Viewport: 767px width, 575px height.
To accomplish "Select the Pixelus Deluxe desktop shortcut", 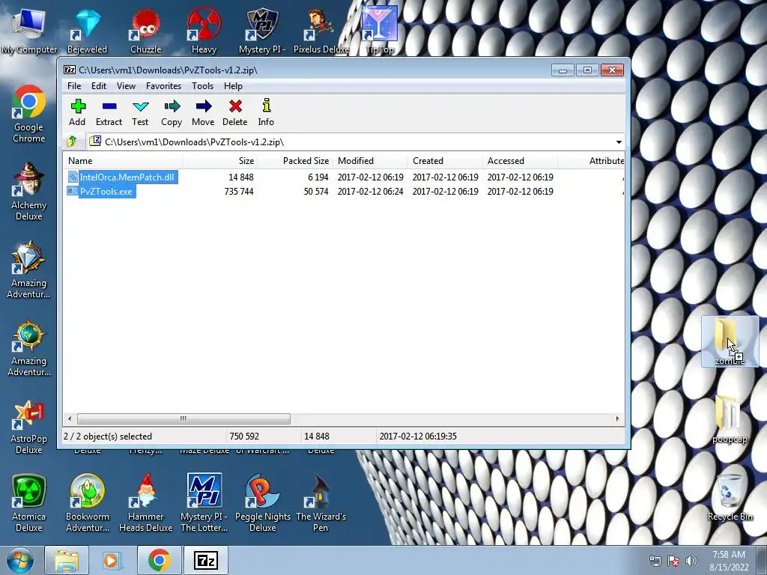I will tap(321, 31).
